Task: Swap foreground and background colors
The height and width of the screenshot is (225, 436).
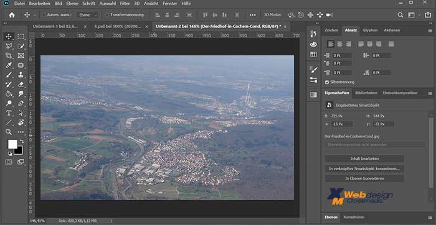Action: coord(22,142)
